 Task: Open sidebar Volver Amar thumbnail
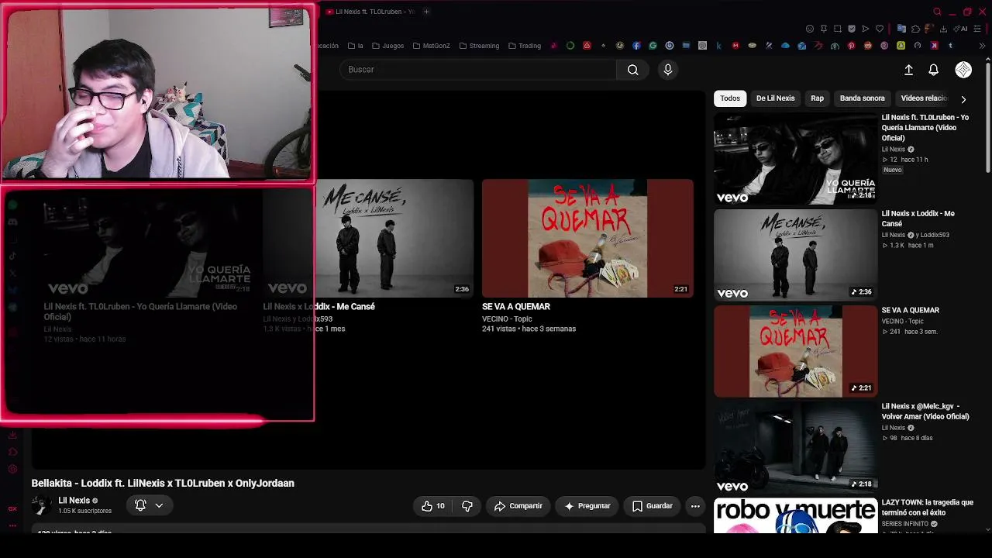point(795,447)
